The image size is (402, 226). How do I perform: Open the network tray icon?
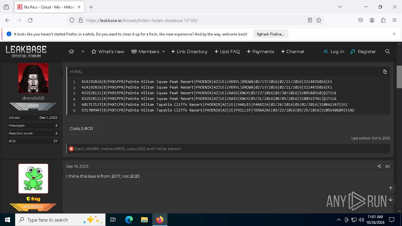point(354,220)
